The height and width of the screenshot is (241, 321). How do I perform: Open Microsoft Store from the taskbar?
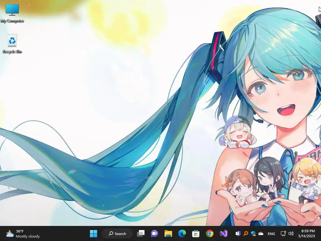click(x=196, y=233)
